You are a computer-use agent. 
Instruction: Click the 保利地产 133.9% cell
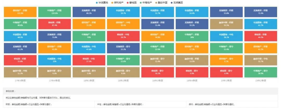[x=20, y=12]
